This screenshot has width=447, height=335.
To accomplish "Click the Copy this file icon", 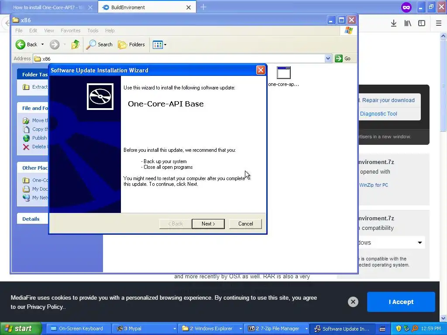I will pyautogui.click(x=26, y=129).
